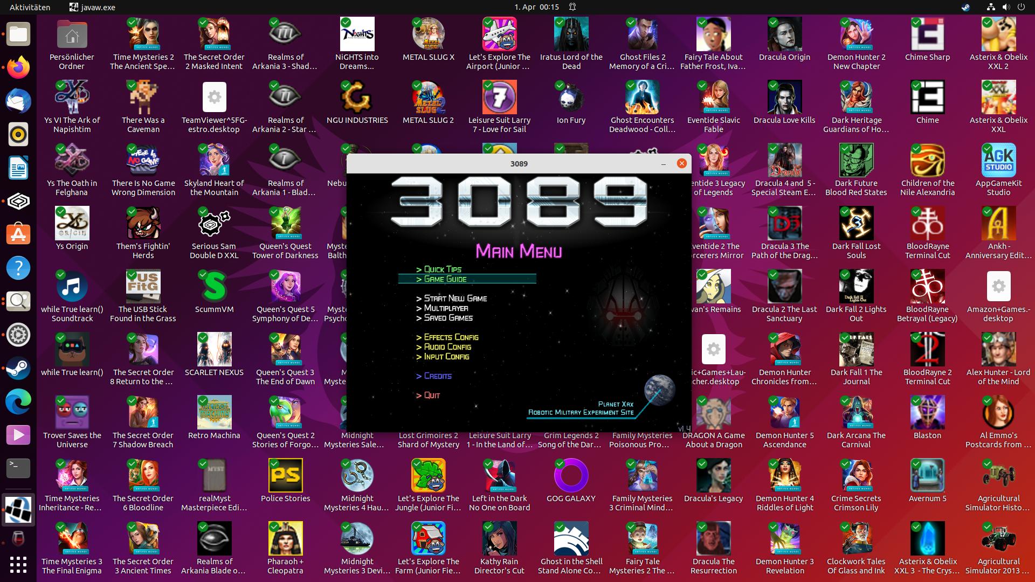Launch NGU INDUSTRIES

[356, 98]
